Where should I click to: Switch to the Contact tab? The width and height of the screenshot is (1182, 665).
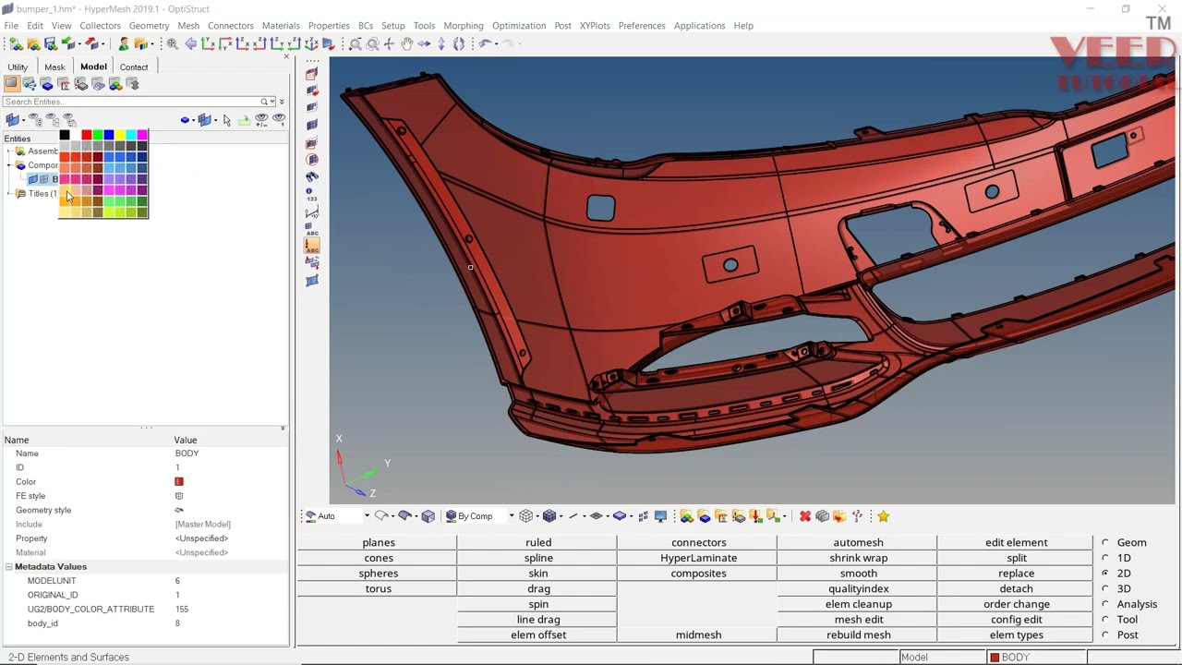coord(134,66)
